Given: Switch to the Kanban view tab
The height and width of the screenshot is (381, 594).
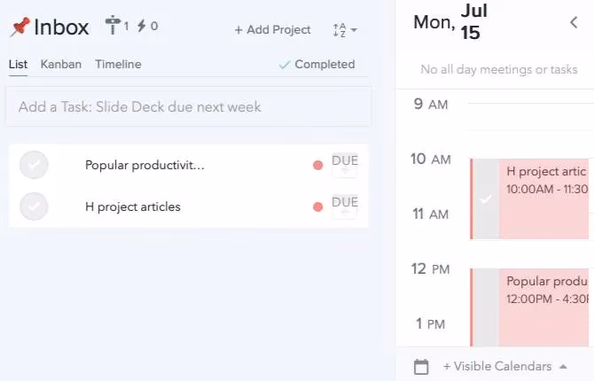Looking at the screenshot, I should tap(61, 65).
